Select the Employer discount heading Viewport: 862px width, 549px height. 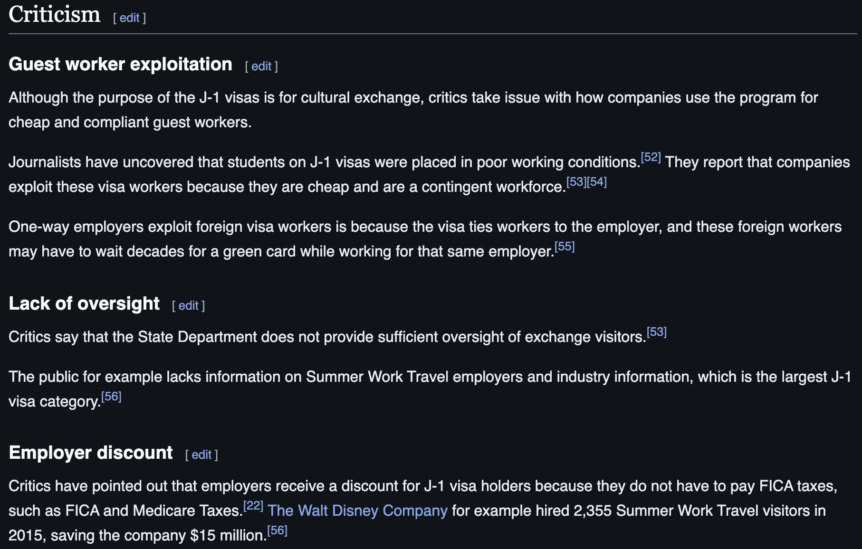91,453
